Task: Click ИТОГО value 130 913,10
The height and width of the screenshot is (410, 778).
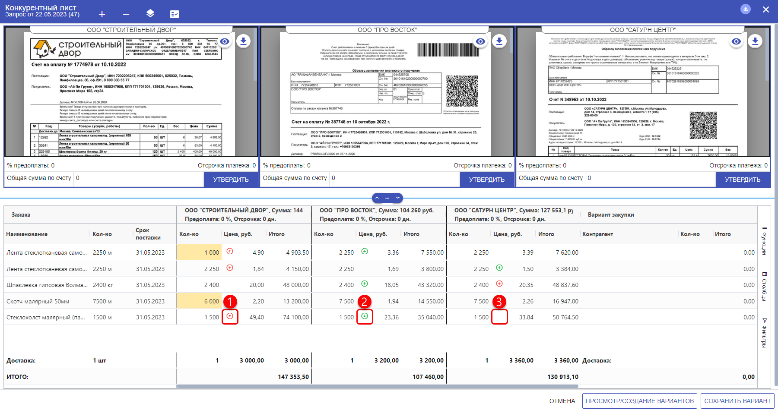Action: click(563, 377)
